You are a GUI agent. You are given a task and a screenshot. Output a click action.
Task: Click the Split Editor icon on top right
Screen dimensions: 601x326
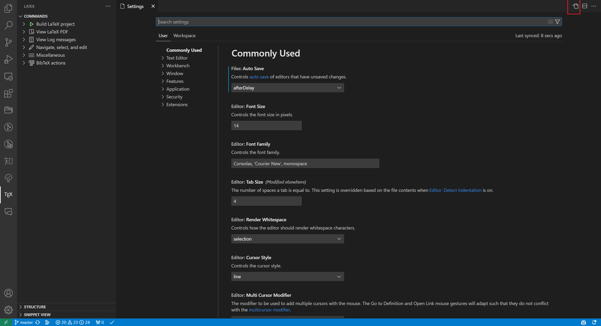coord(584,6)
